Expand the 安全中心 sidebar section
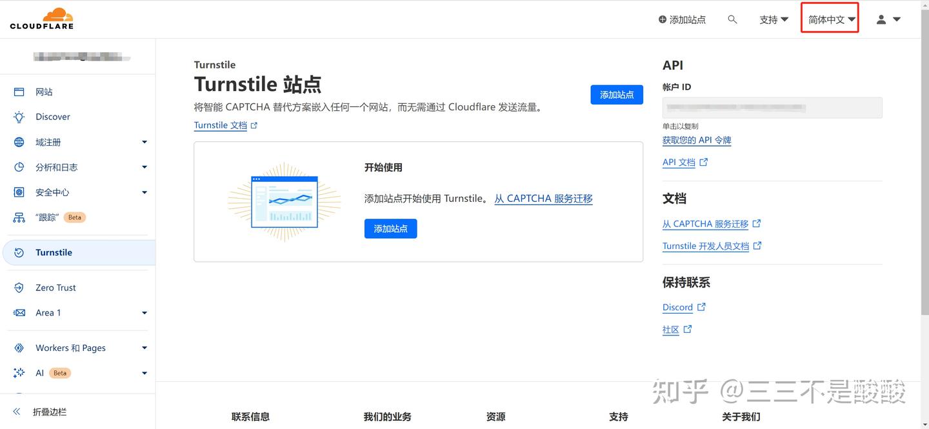The width and height of the screenshot is (929, 429). pos(54,192)
